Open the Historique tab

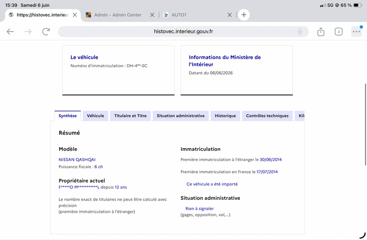click(225, 116)
